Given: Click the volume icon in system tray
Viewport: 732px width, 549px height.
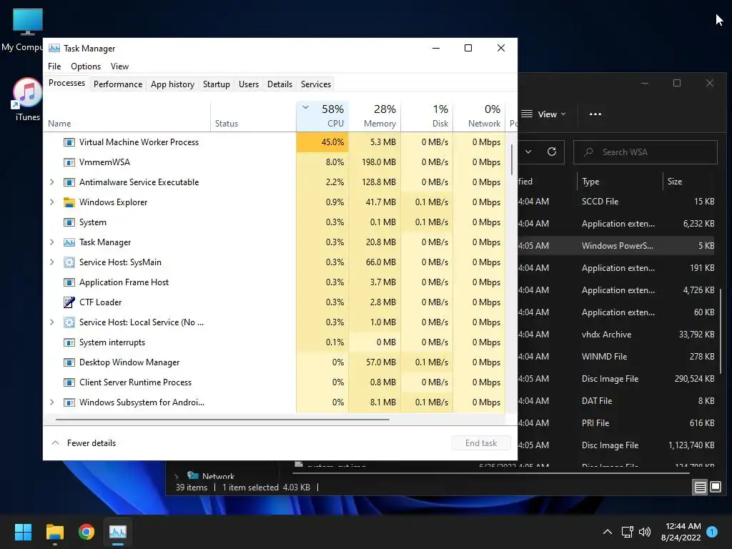Looking at the screenshot, I should click(x=645, y=532).
